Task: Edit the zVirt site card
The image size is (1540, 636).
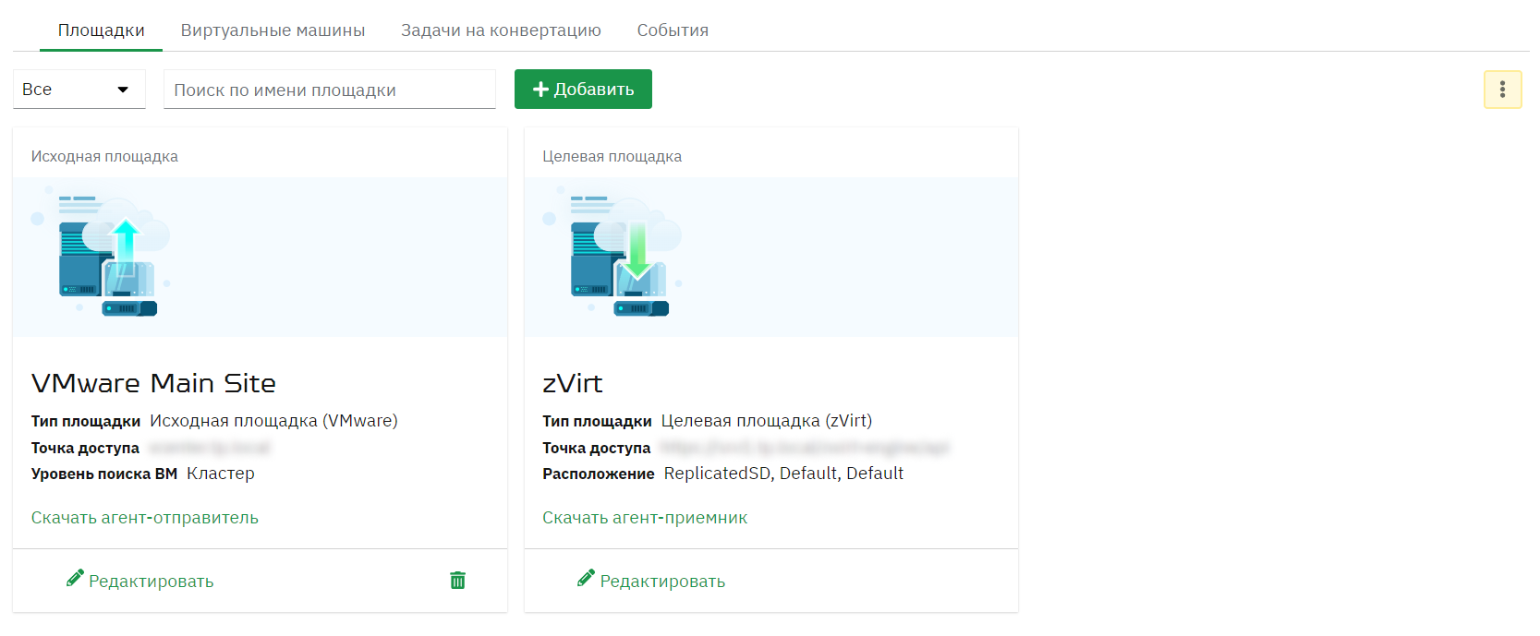Action: click(x=651, y=581)
